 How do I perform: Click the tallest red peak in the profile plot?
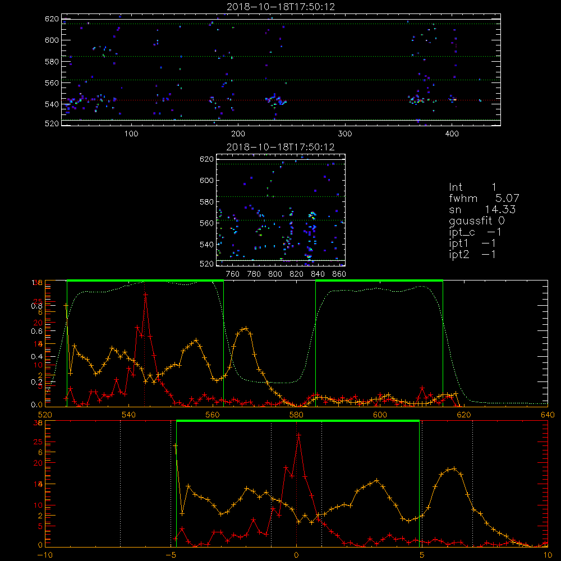(146, 294)
